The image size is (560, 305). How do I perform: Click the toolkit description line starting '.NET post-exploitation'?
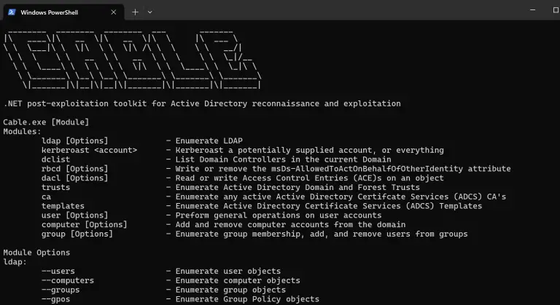coord(202,104)
